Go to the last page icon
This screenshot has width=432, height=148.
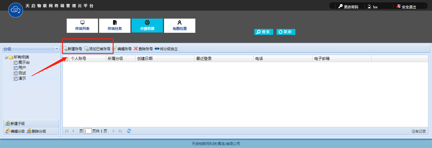pyautogui.click(x=120, y=131)
